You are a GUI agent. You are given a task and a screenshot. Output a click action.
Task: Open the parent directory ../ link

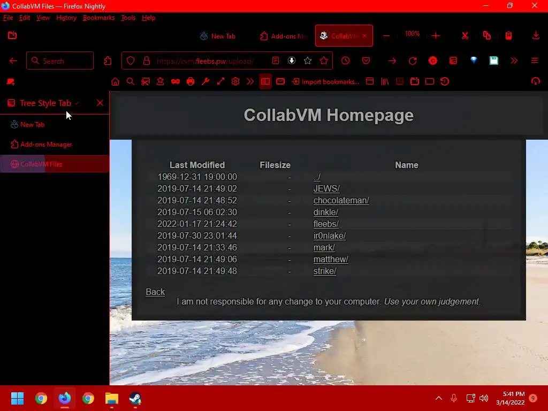pyautogui.click(x=317, y=177)
